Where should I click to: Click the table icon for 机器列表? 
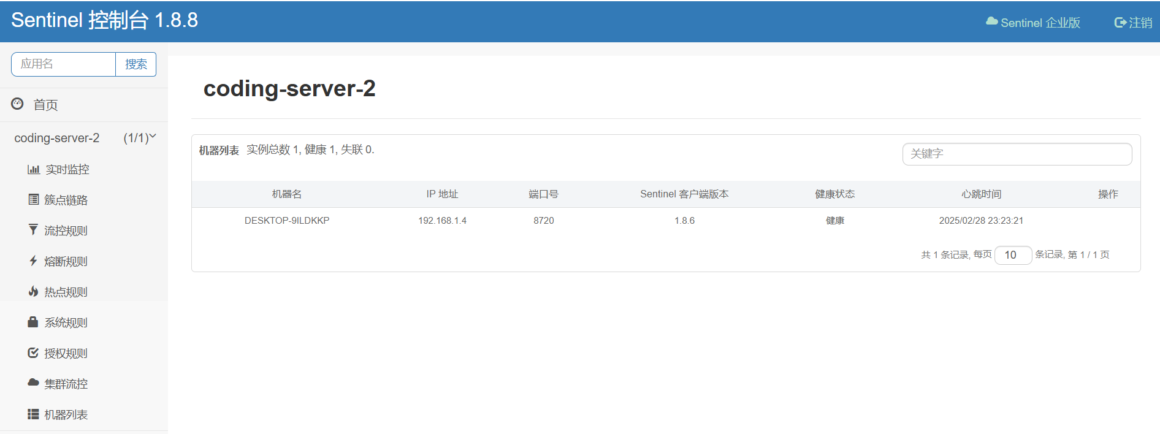pyautogui.click(x=33, y=414)
